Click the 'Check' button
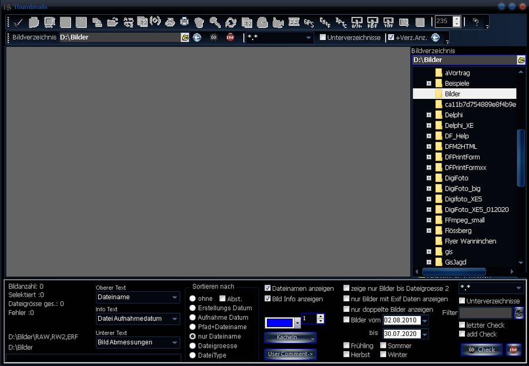 click(x=481, y=350)
